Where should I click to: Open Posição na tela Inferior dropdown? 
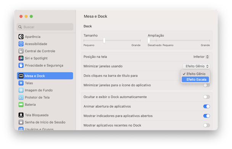tap(201, 57)
